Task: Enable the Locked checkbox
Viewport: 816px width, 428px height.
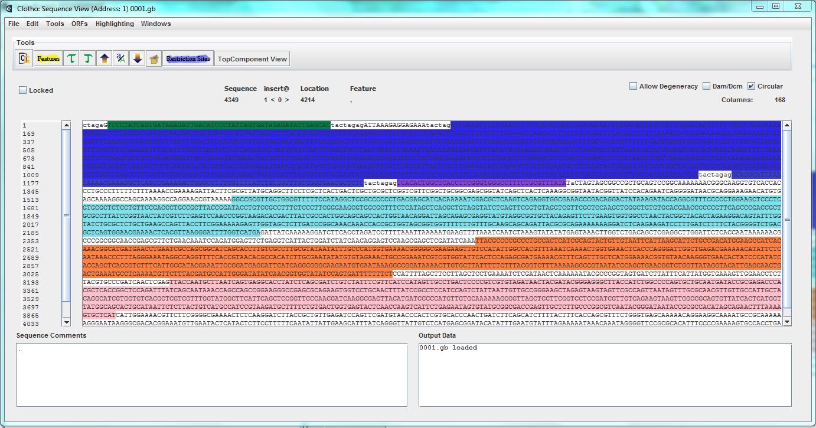Action: tap(23, 90)
